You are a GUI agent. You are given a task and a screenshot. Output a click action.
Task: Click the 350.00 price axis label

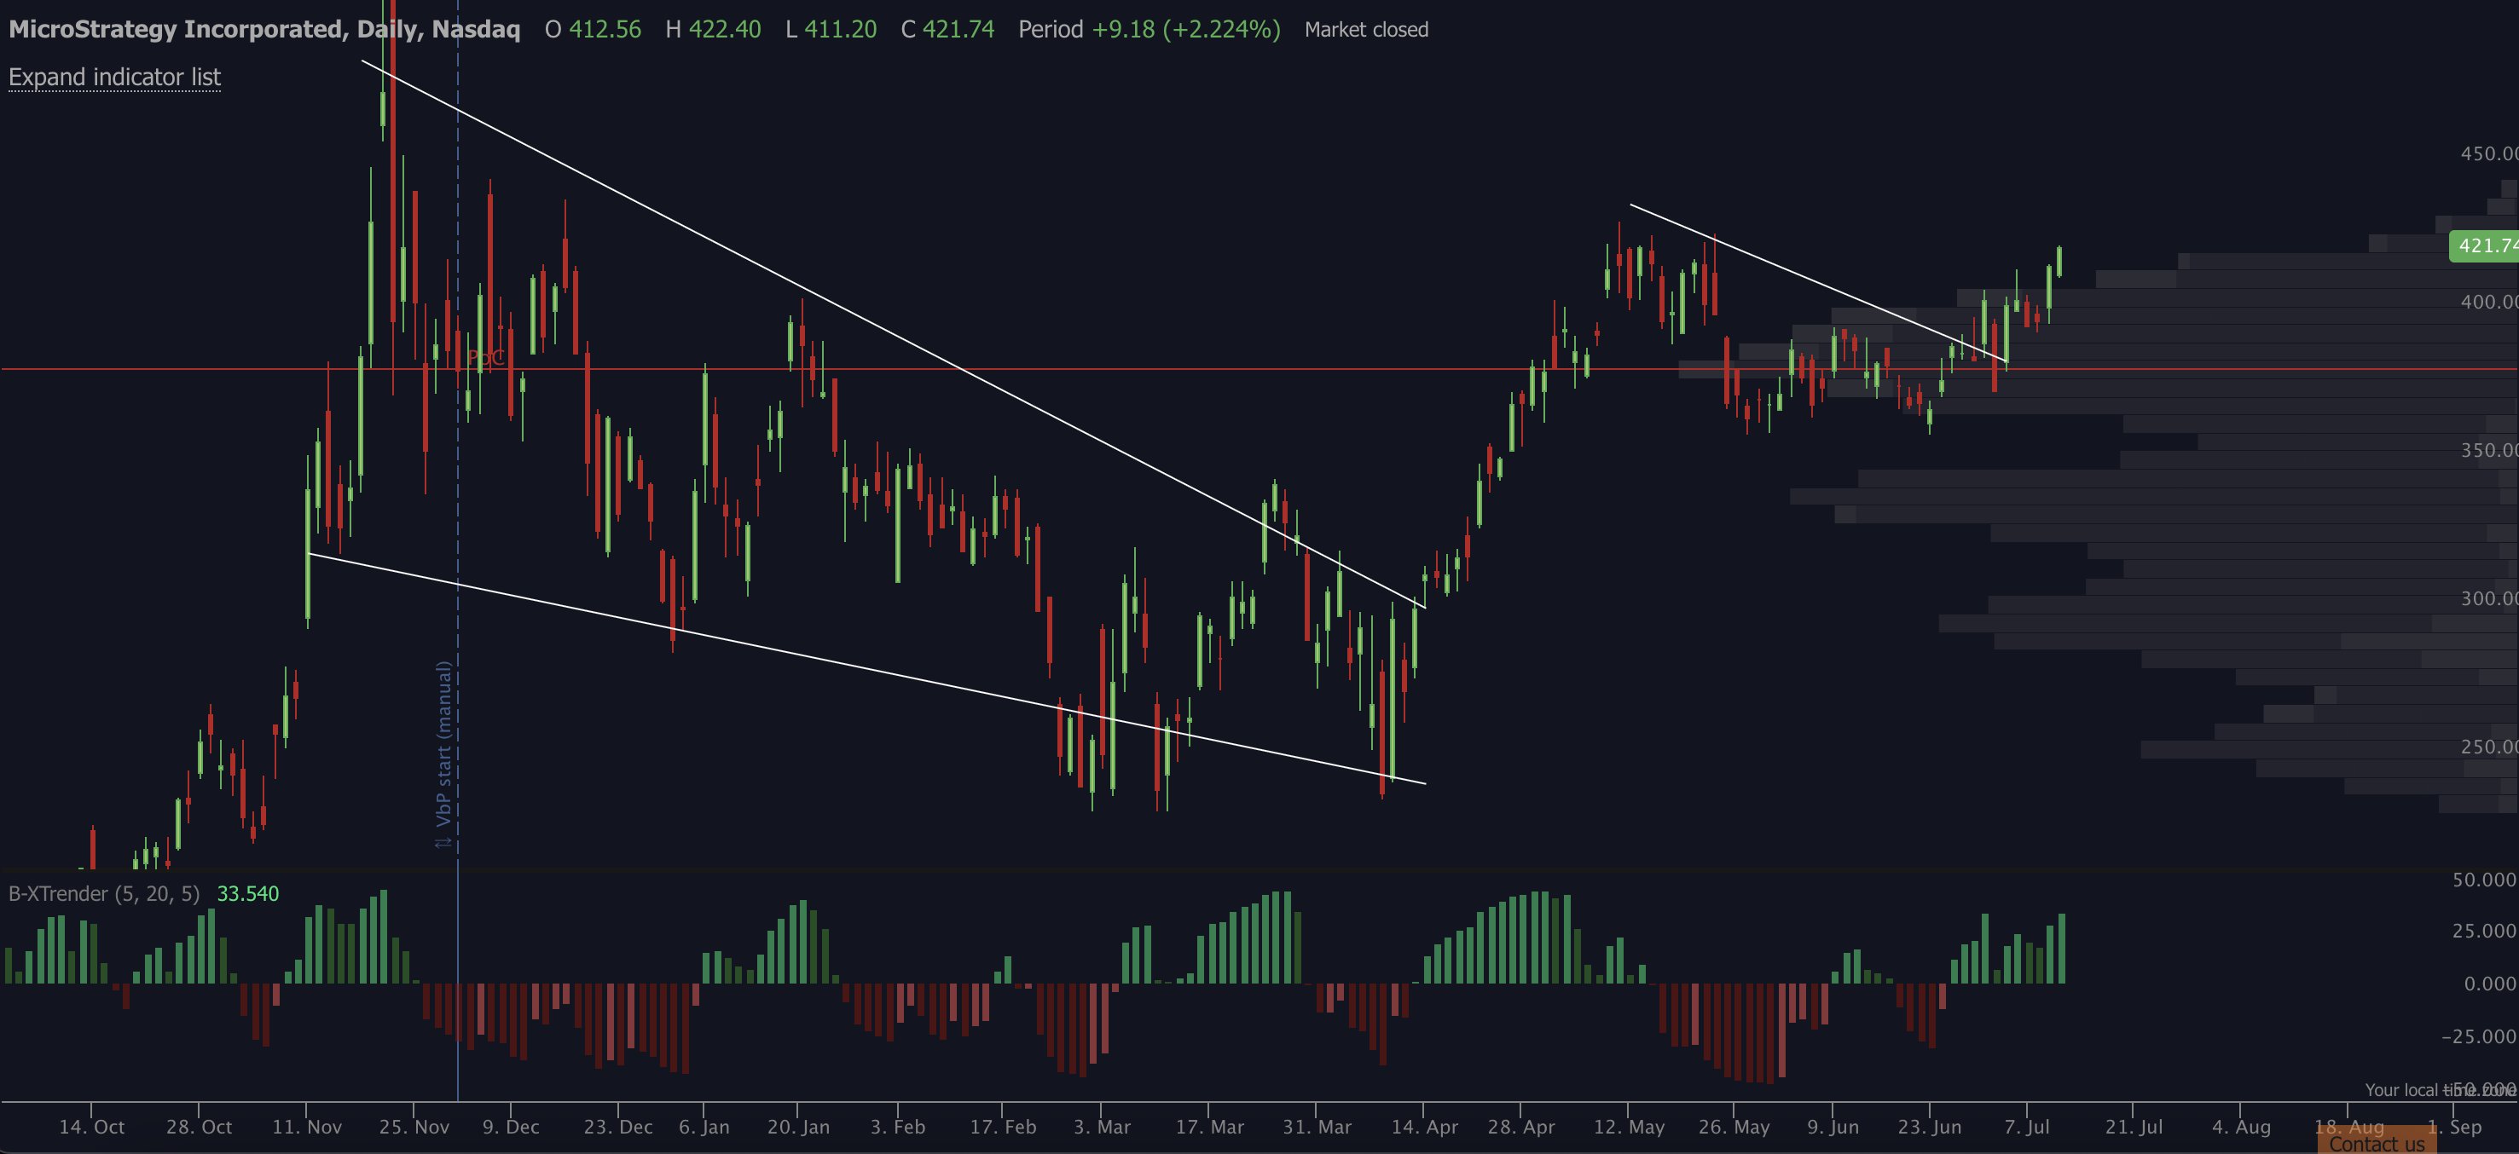click(x=2488, y=451)
